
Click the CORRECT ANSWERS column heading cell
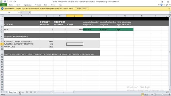click(46, 23)
